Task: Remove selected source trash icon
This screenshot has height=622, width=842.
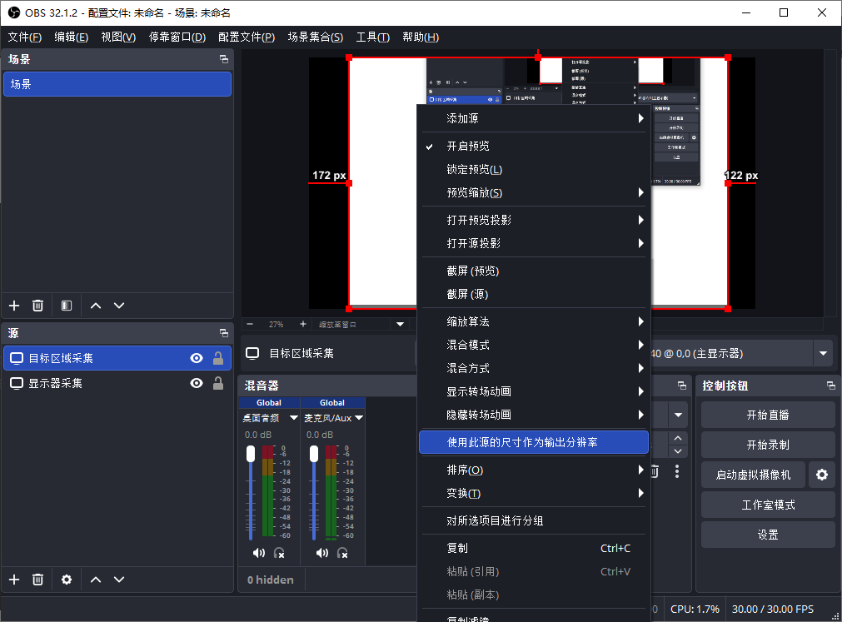Action: (x=37, y=580)
